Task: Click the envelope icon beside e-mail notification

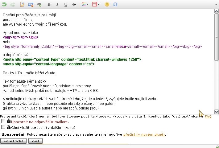Action: [x=9, y=121]
